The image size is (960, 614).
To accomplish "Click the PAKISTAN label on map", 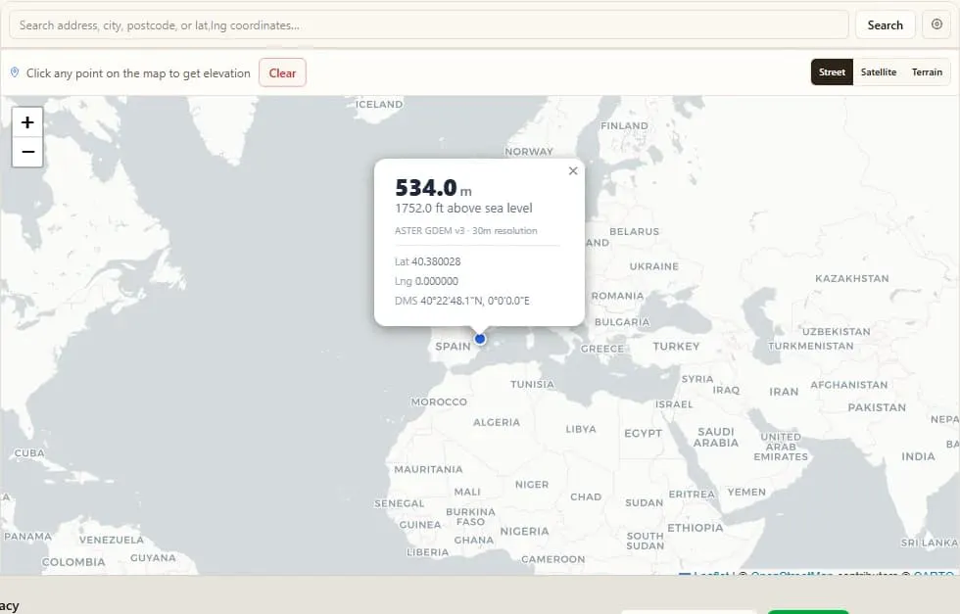I will (x=877, y=407).
